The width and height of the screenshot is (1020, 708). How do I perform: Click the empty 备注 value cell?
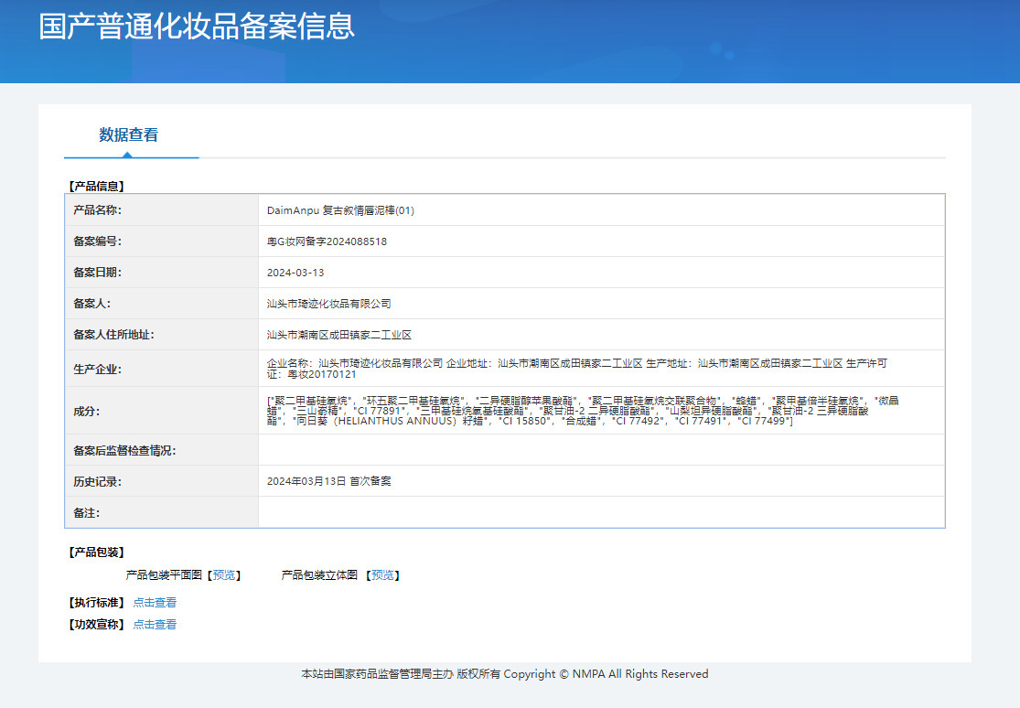tap(601, 513)
